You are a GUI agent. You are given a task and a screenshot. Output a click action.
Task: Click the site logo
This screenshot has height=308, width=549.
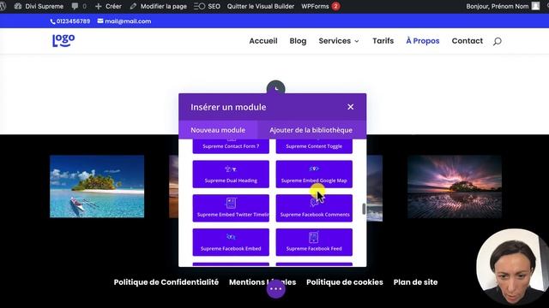[63, 40]
